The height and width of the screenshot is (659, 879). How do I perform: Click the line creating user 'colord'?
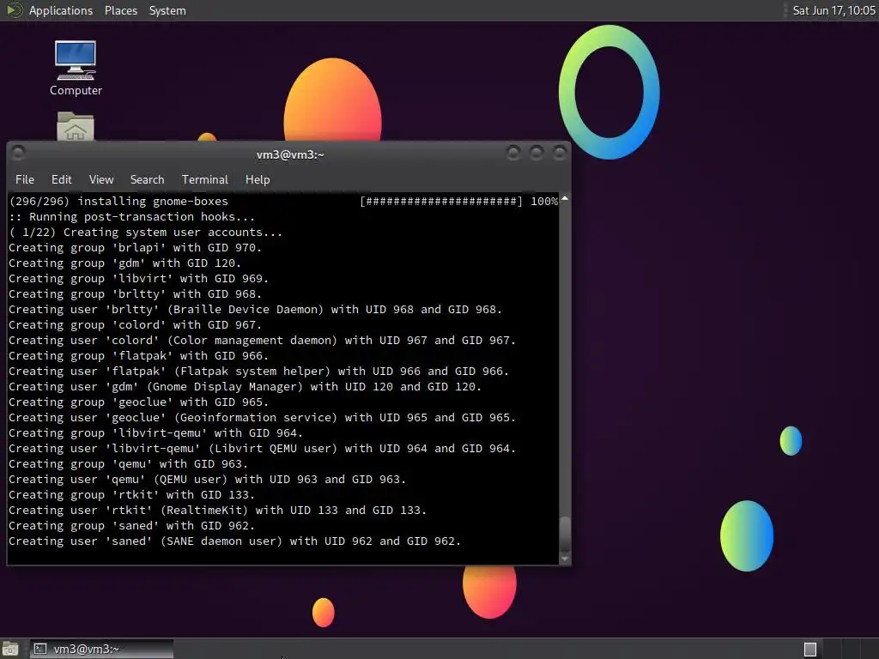(x=262, y=340)
